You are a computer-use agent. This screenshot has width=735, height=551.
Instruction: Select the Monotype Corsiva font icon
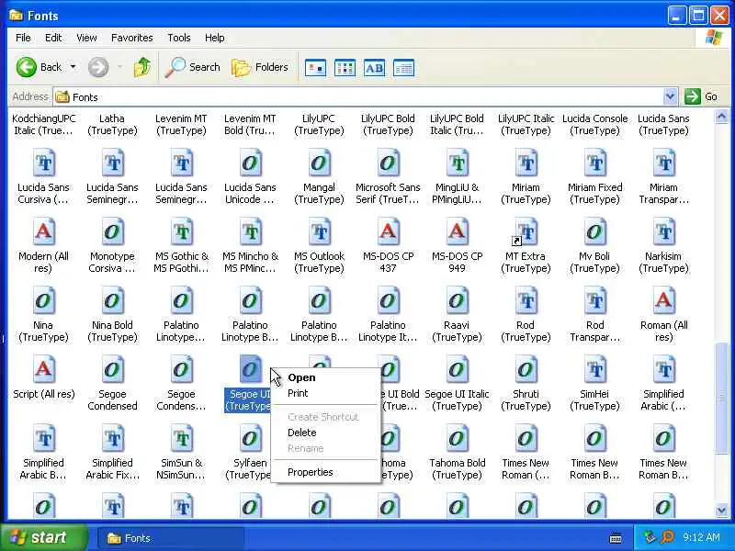[112, 232]
